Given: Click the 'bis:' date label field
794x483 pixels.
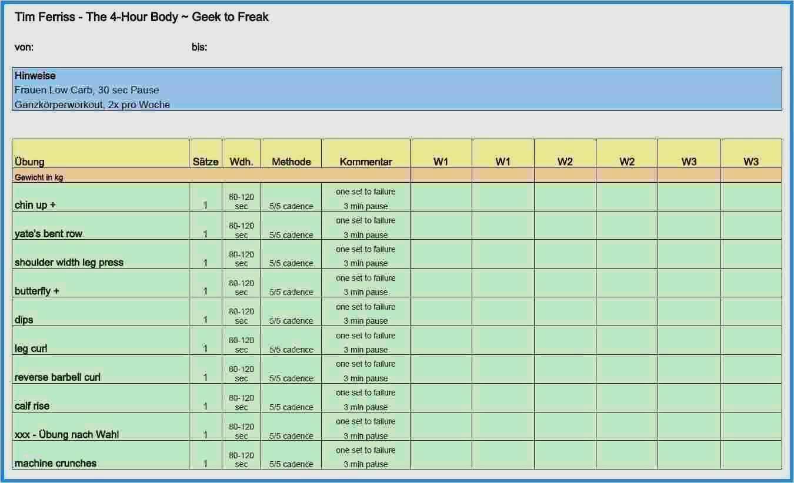Looking at the screenshot, I should [x=199, y=48].
